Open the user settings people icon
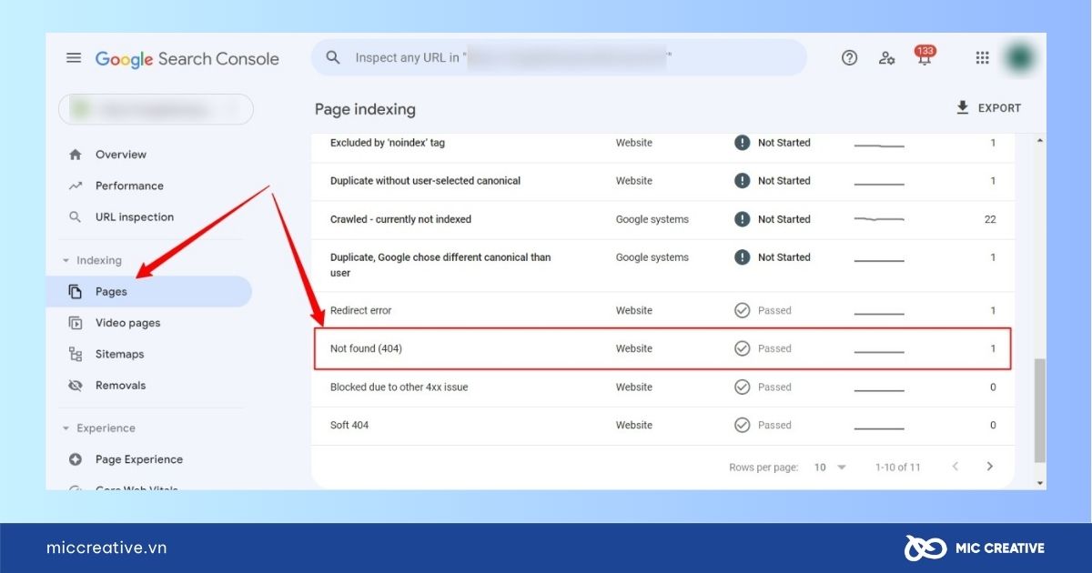 [x=887, y=58]
